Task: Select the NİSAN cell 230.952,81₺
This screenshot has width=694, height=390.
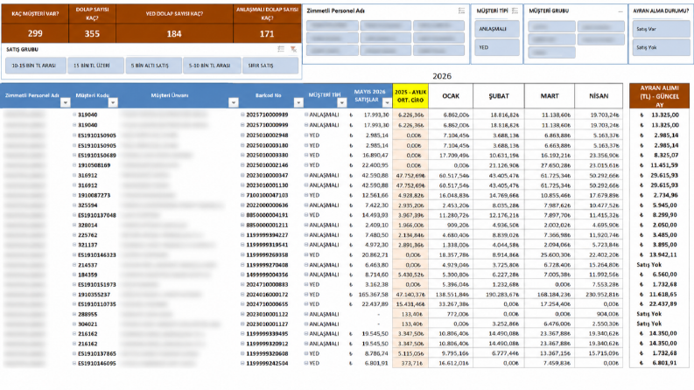Action: [599, 295]
